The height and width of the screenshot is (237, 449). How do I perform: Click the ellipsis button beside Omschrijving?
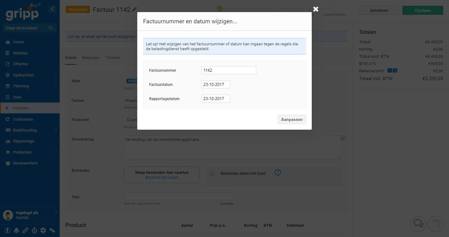coord(343,138)
